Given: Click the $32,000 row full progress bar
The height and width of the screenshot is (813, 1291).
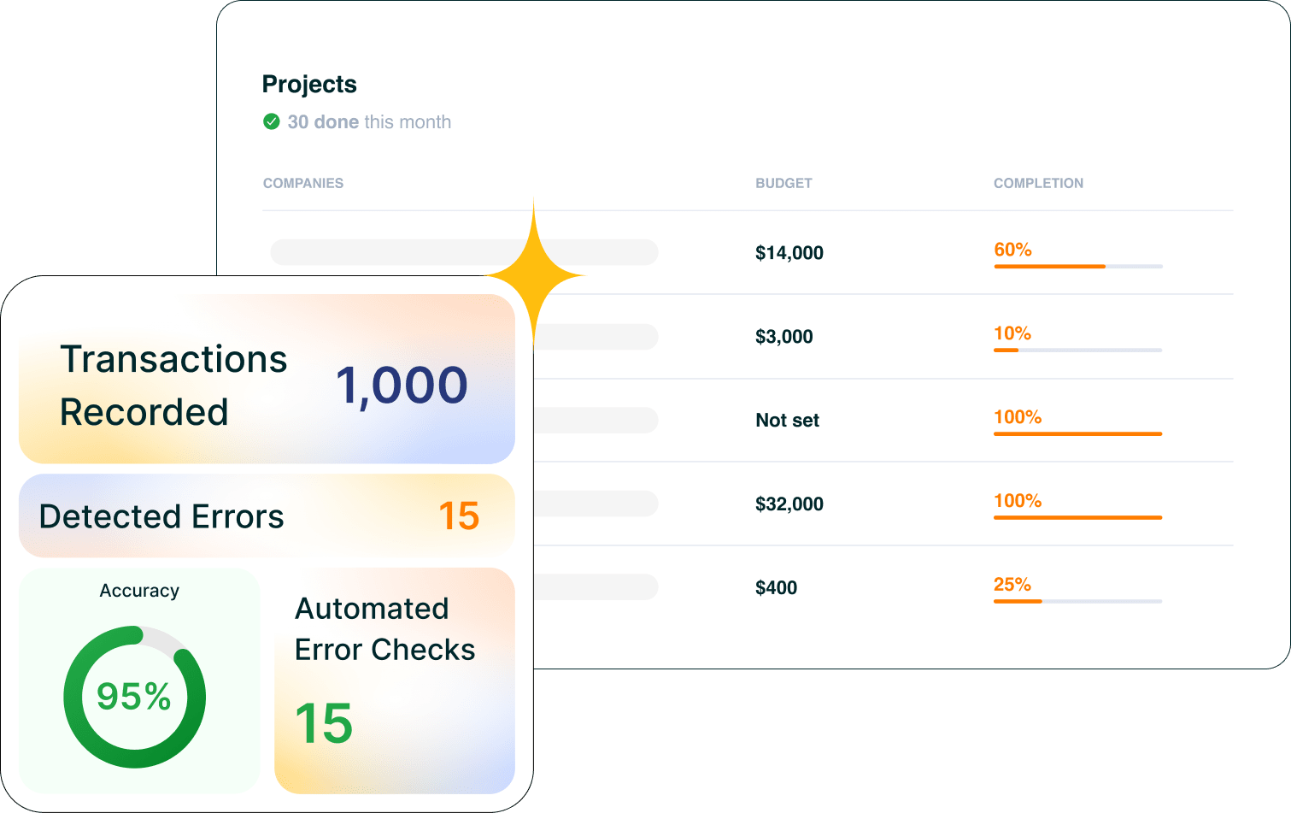Looking at the screenshot, I should point(1077,518).
